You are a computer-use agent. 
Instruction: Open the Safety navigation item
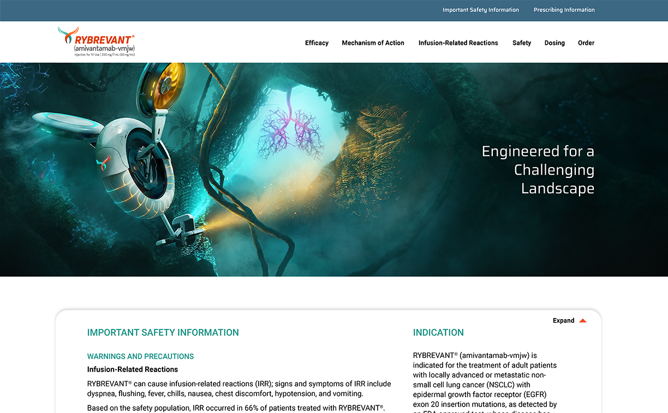point(522,43)
